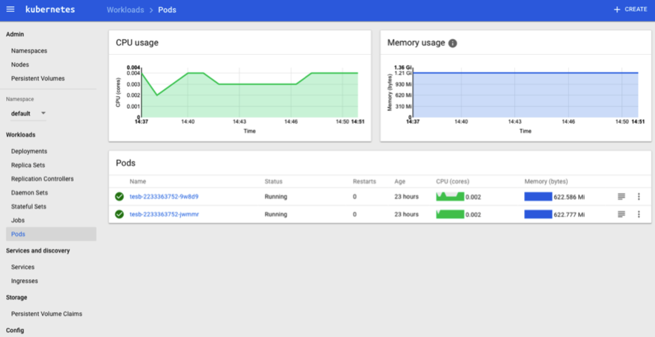Select Deployments in the sidebar
This screenshot has height=337, width=655.
click(x=29, y=151)
